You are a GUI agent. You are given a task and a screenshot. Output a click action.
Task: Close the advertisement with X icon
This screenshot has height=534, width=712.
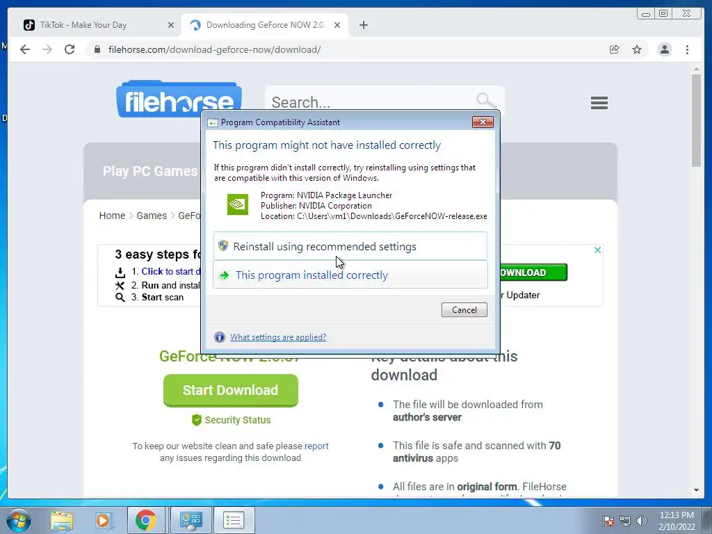(597, 250)
